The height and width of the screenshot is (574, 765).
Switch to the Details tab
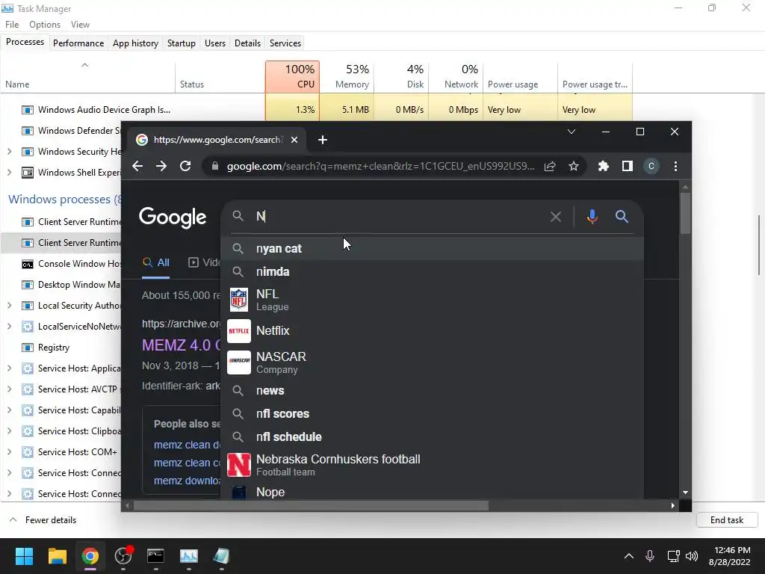click(x=247, y=43)
